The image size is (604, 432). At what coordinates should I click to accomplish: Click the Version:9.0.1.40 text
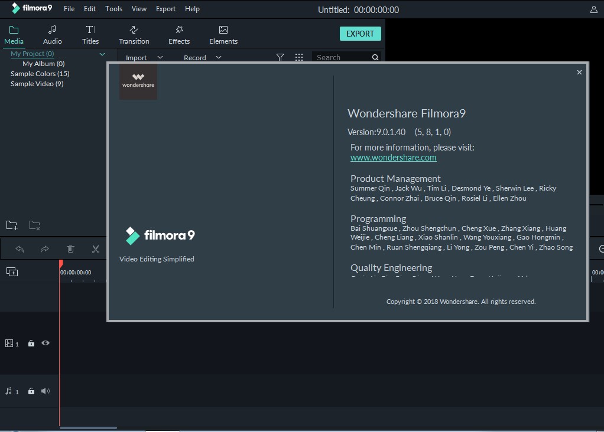pyautogui.click(x=376, y=132)
